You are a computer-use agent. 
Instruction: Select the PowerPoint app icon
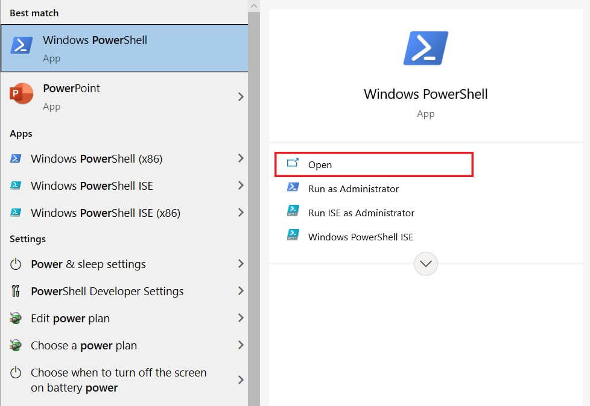point(20,95)
